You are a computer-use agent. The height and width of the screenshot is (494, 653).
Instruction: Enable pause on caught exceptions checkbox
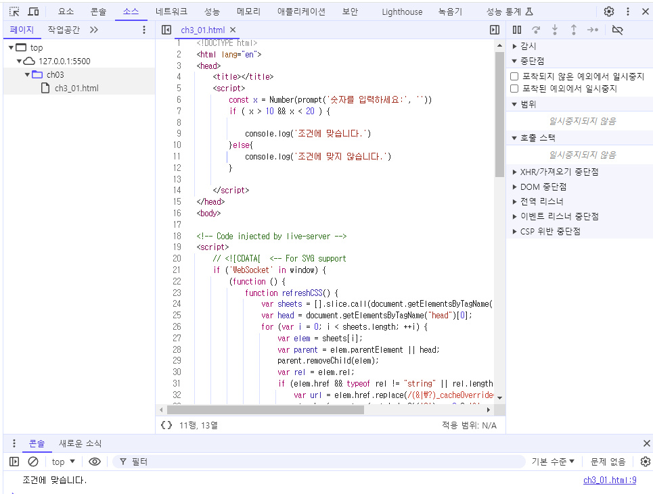click(514, 89)
